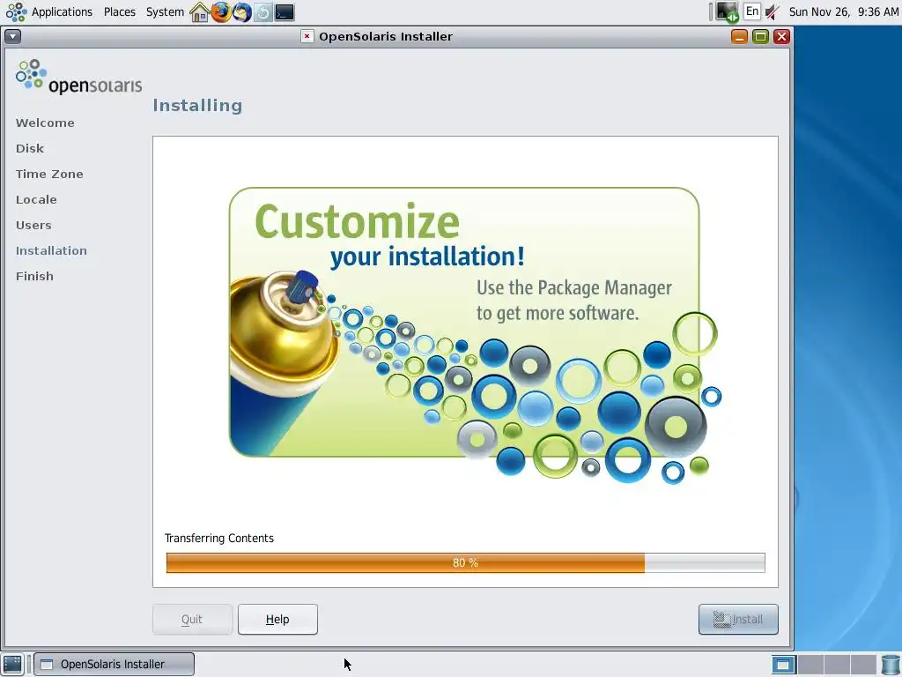This screenshot has height=677, width=902.
Task: Click the Customize your installation banner
Action: pos(475,336)
